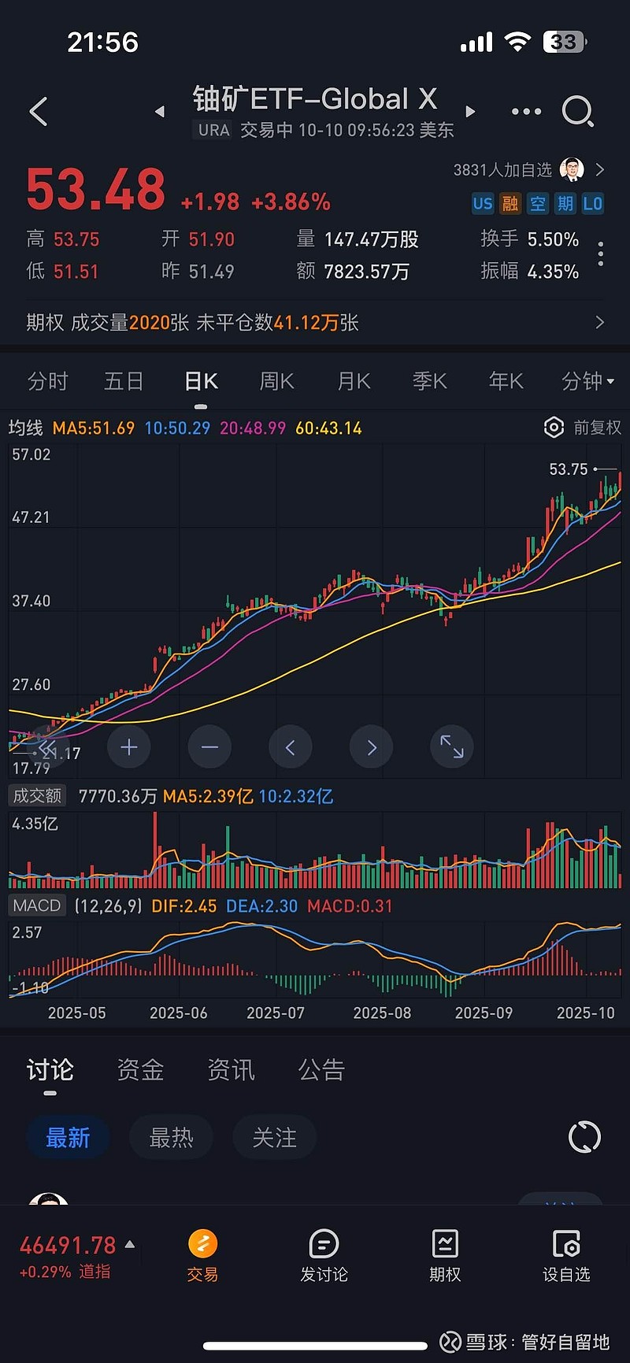630x1363 pixels.
Task: Open the 分钟 interval dropdown
Action: (x=587, y=382)
